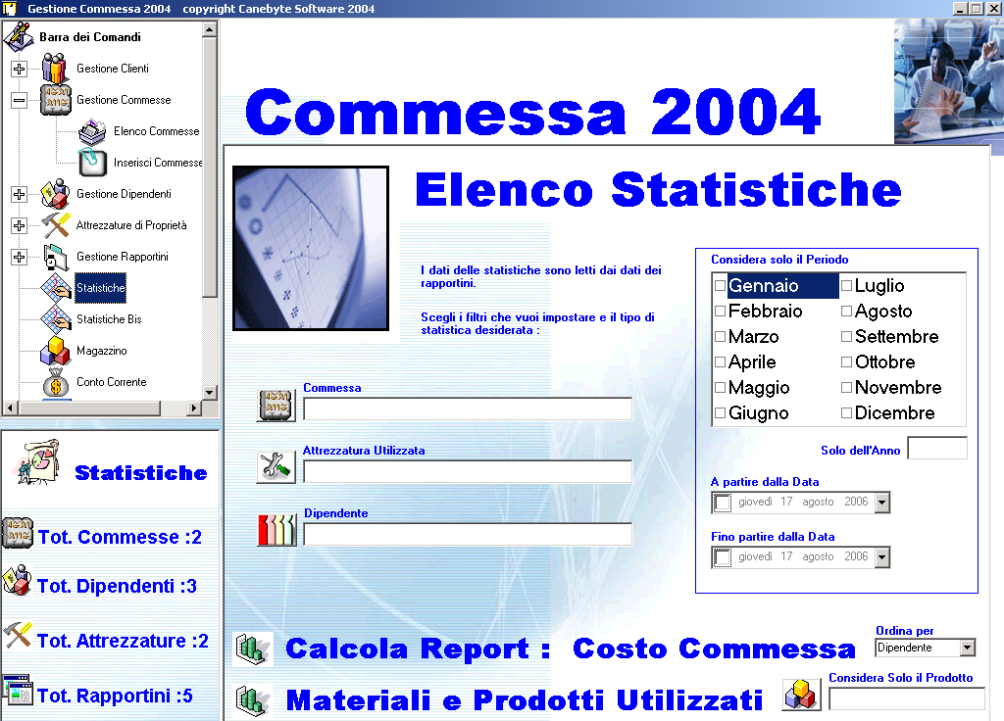1004x721 pixels.
Task: Click the product cubes icon beside Prodotto field
Action: tap(802, 695)
